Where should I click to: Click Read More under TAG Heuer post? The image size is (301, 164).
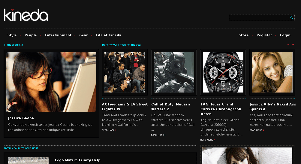[207, 140]
